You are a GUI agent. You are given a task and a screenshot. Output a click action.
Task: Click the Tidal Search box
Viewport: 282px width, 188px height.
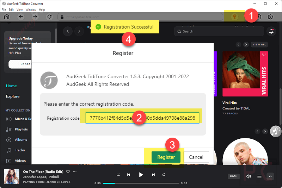[219, 31]
